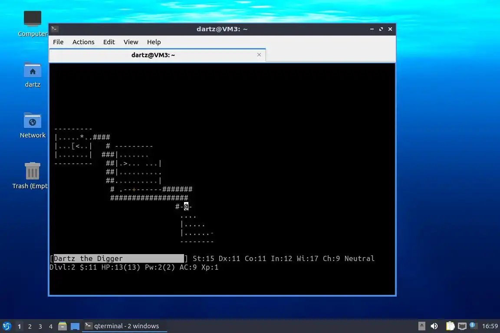
Task: Maximize the qterminal window
Action: tap(381, 29)
